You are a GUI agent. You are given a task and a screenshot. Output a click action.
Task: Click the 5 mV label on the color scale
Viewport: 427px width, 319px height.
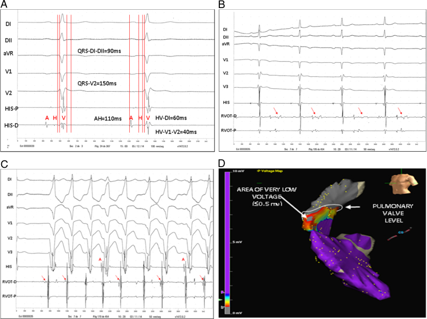point(237,242)
